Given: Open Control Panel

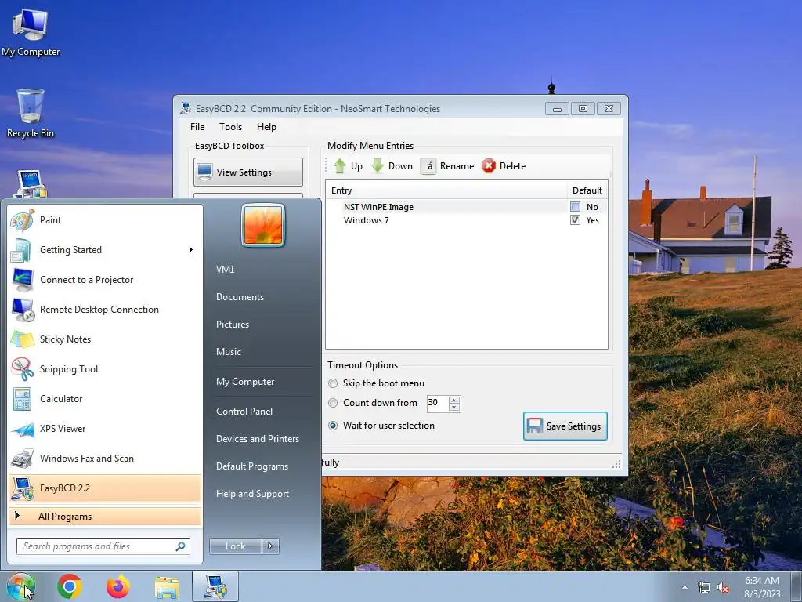Looking at the screenshot, I should pos(244,411).
